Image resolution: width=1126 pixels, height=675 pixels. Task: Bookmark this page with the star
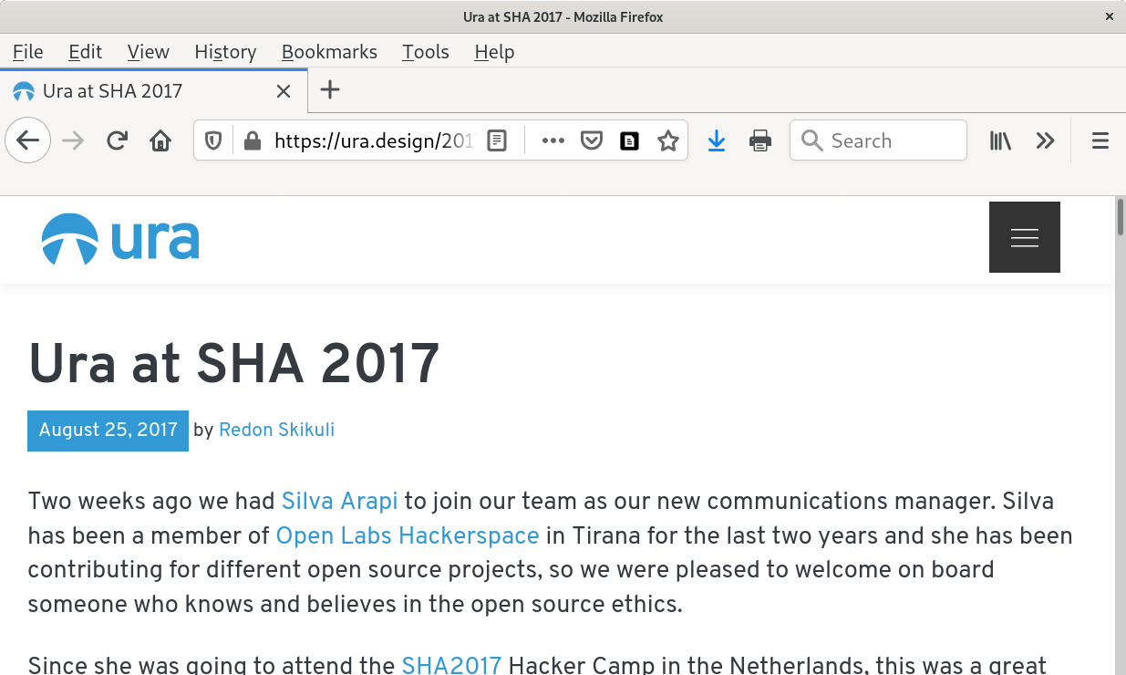point(668,140)
